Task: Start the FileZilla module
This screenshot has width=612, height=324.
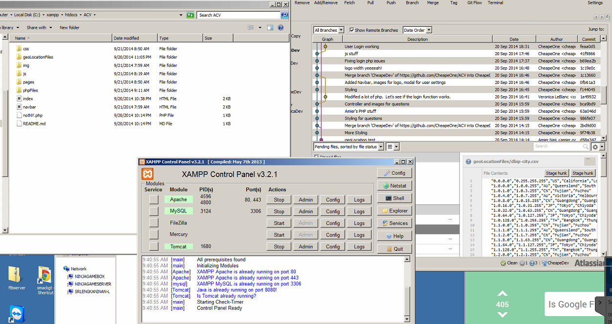Action: [x=279, y=223]
